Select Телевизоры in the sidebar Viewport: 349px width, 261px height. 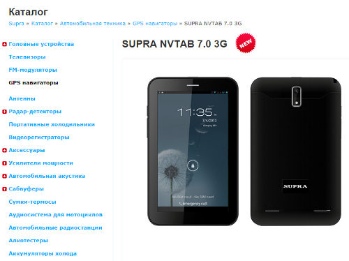point(27,57)
